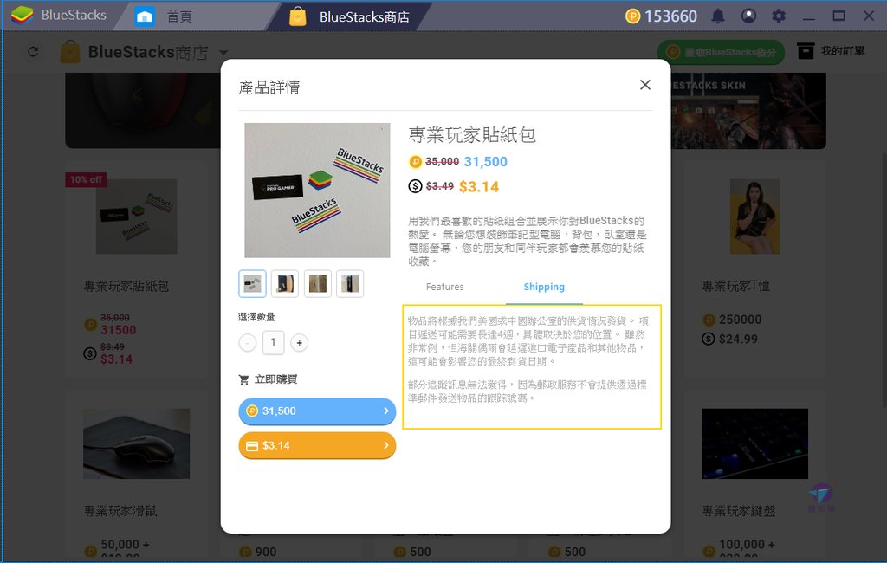Select the fourth product thumbnail
The width and height of the screenshot is (887, 563).
[x=350, y=284]
